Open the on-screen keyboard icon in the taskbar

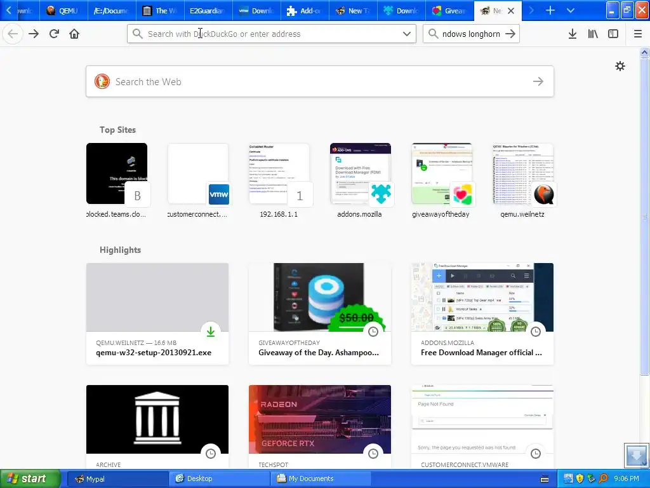pos(545,479)
